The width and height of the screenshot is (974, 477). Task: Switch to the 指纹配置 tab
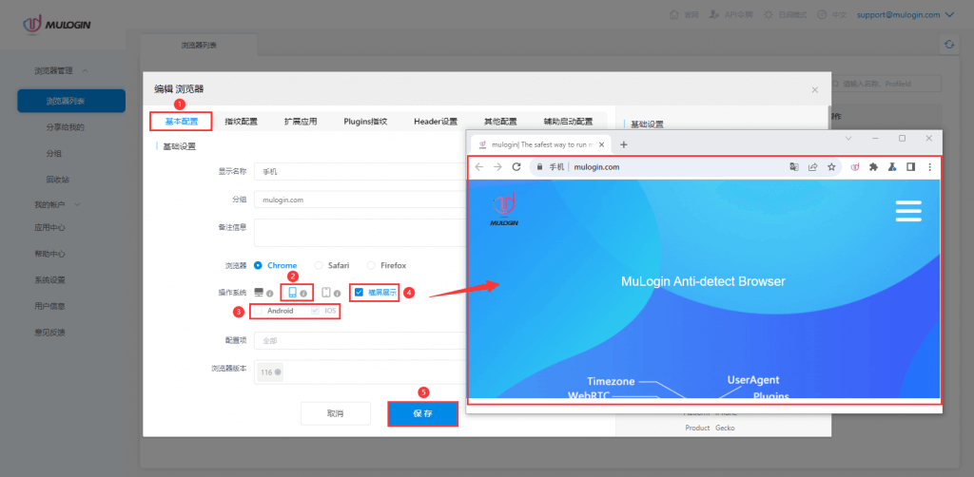click(241, 122)
